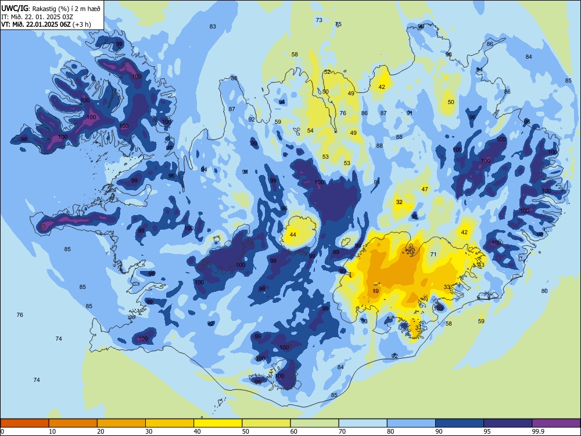
Task: Click the 80–90% medium blue legend swatch
Action: 411,423
